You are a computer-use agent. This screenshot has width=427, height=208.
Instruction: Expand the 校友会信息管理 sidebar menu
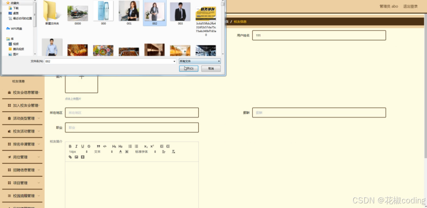pyautogui.click(x=22, y=93)
